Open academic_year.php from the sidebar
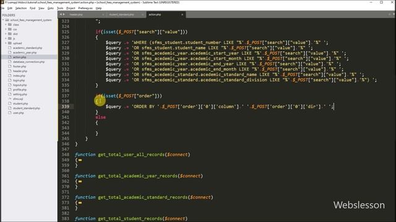Screen dimensions: 396x222 pyautogui.click(x=25, y=52)
